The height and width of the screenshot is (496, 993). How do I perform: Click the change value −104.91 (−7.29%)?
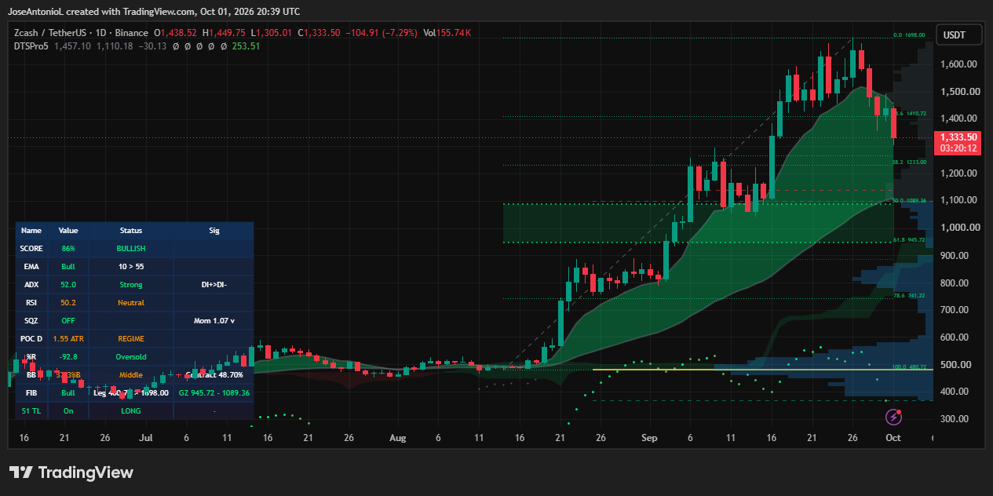[382, 33]
